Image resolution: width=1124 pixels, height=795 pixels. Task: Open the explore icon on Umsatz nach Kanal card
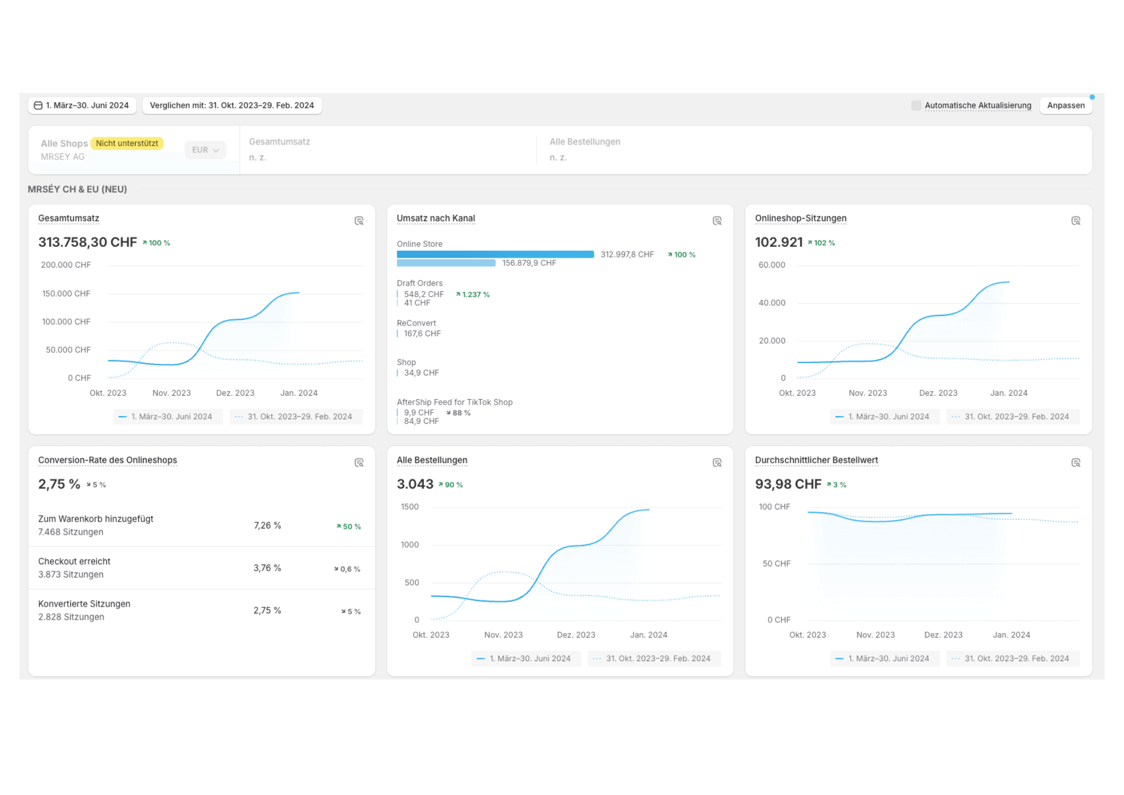[x=718, y=221]
